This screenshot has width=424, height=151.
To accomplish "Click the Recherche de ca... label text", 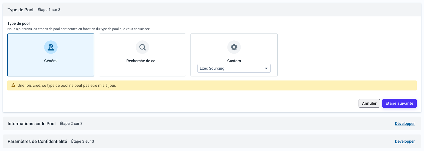I will [143, 61].
